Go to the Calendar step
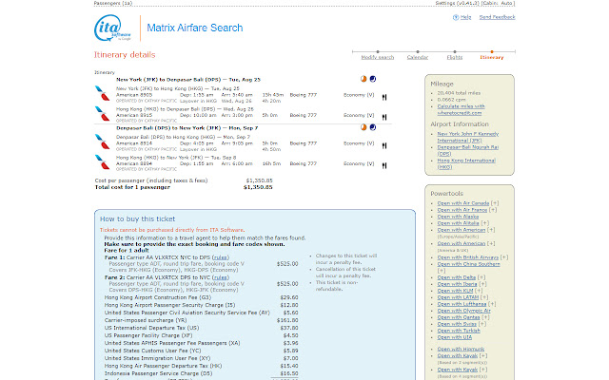Image resolution: width=609 pixels, height=380 pixels. point(418,57)
